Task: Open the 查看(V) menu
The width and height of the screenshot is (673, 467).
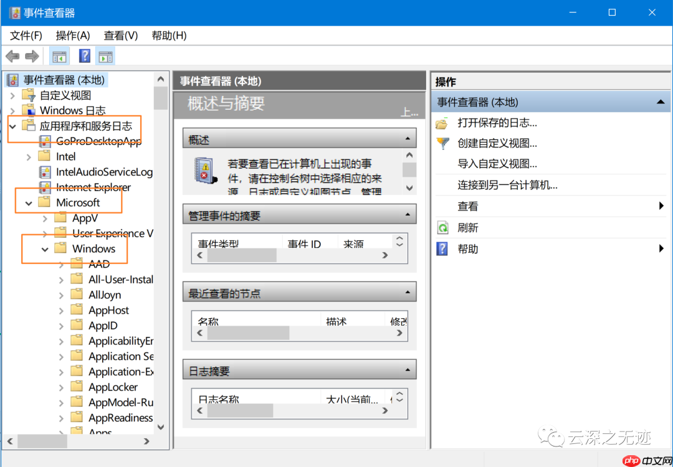Action: (121, 35)
